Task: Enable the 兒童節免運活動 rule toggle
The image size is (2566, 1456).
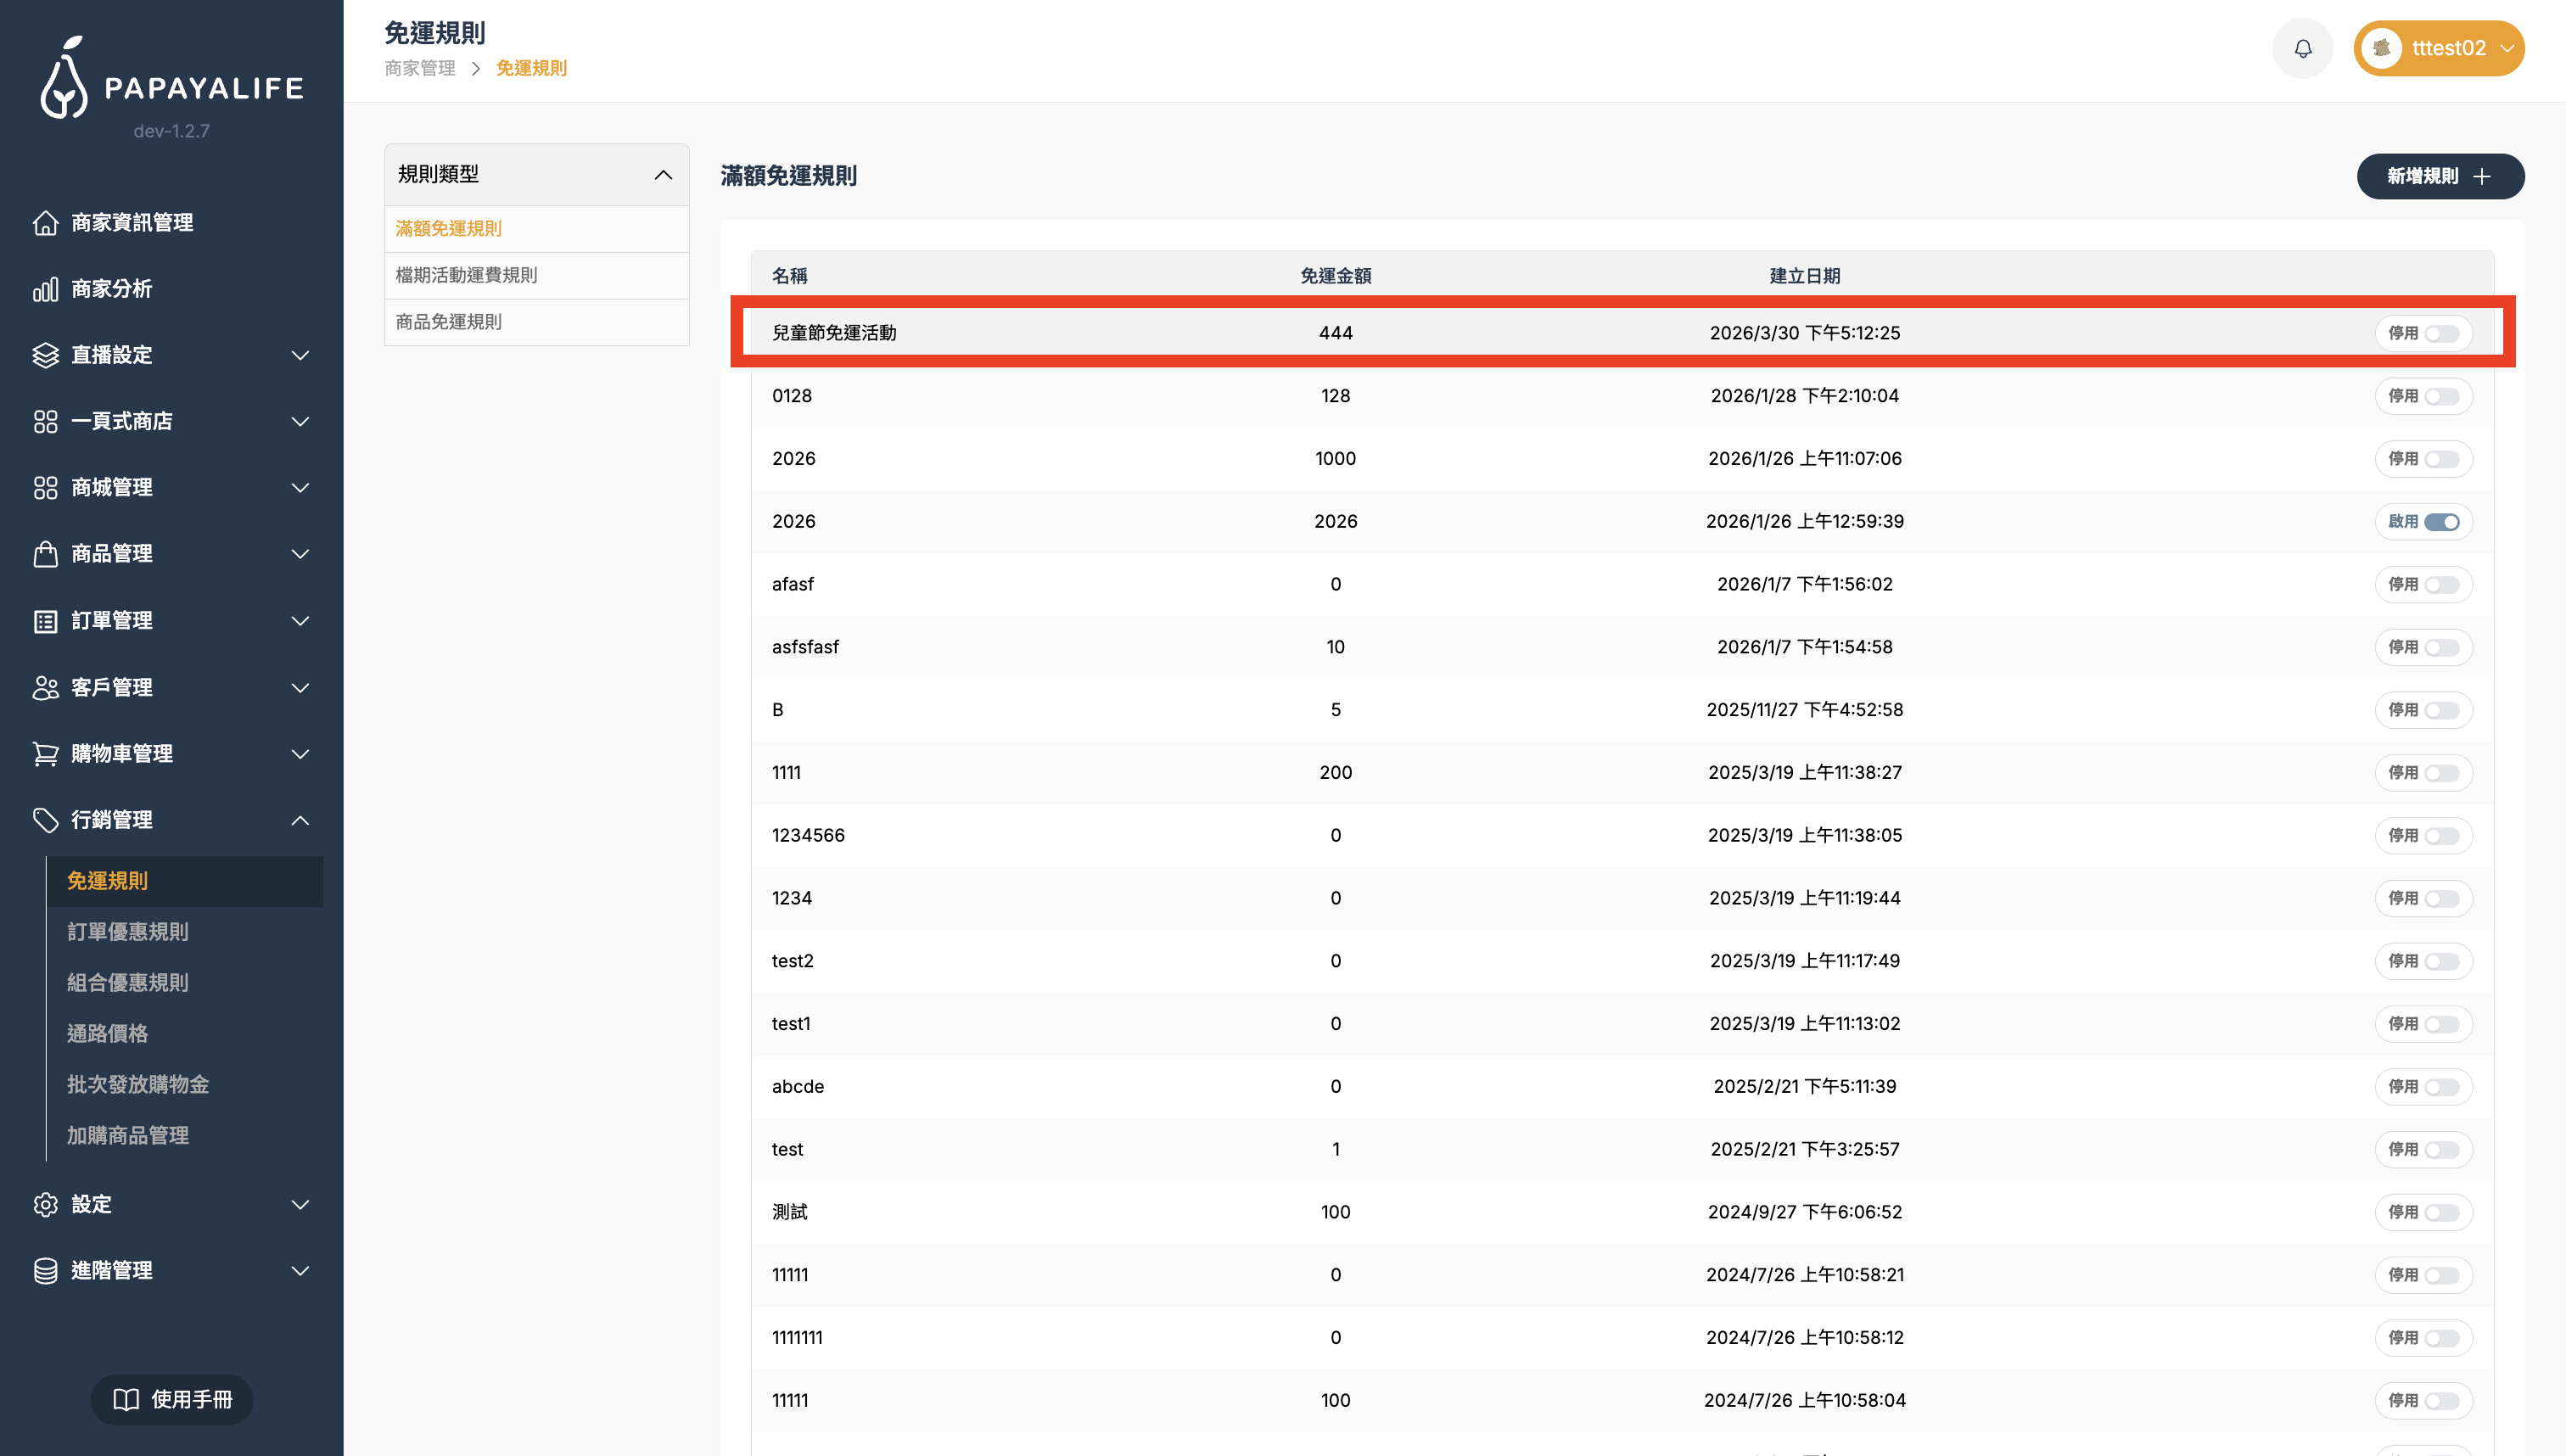Action: point(2441,333)
